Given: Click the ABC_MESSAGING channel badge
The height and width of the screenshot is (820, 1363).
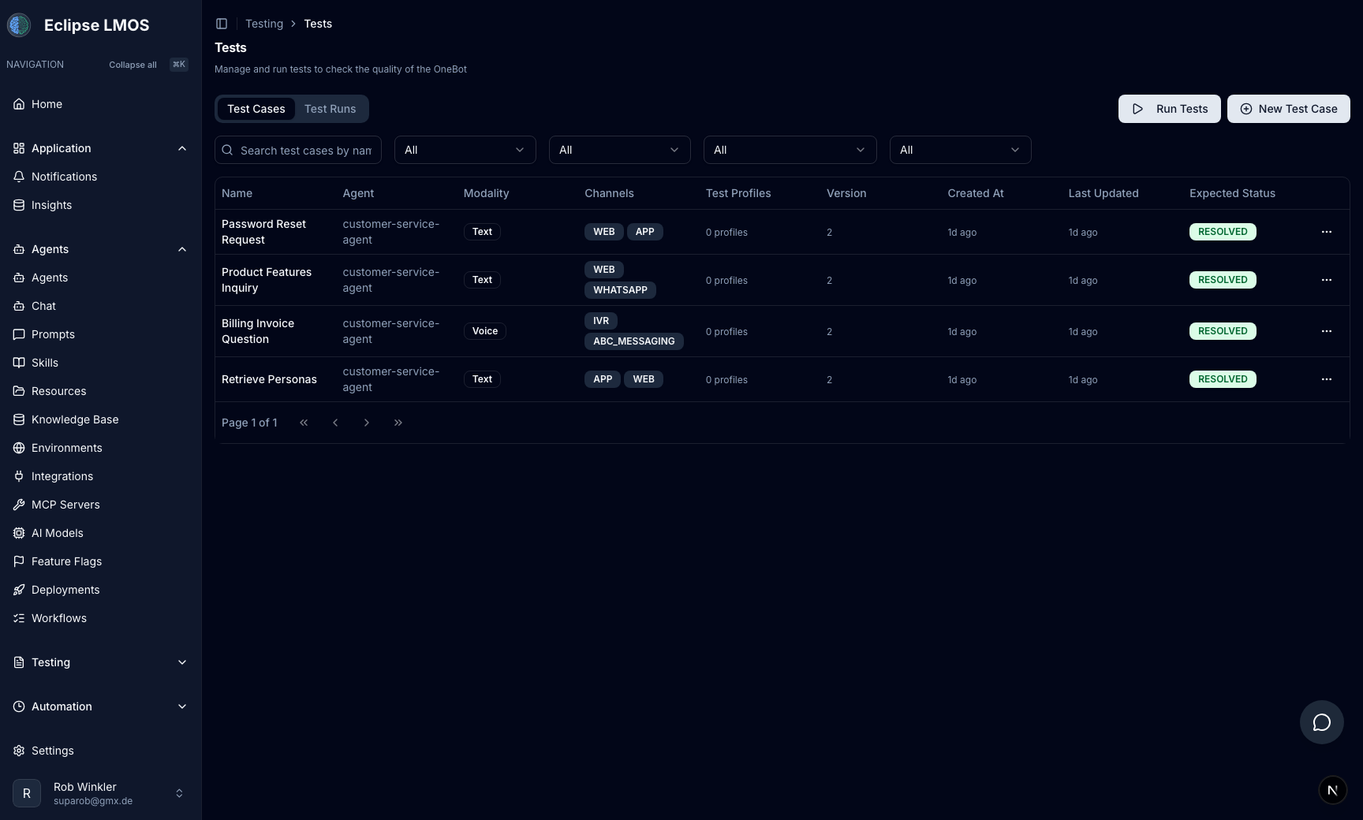Looking at the screenshot, I should (634, 341).
